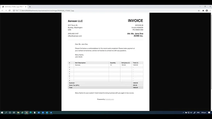Viewport: 212px width, 119px height.
Task: Click the 3217 Nunc St. address line
Action: (73, 25)
